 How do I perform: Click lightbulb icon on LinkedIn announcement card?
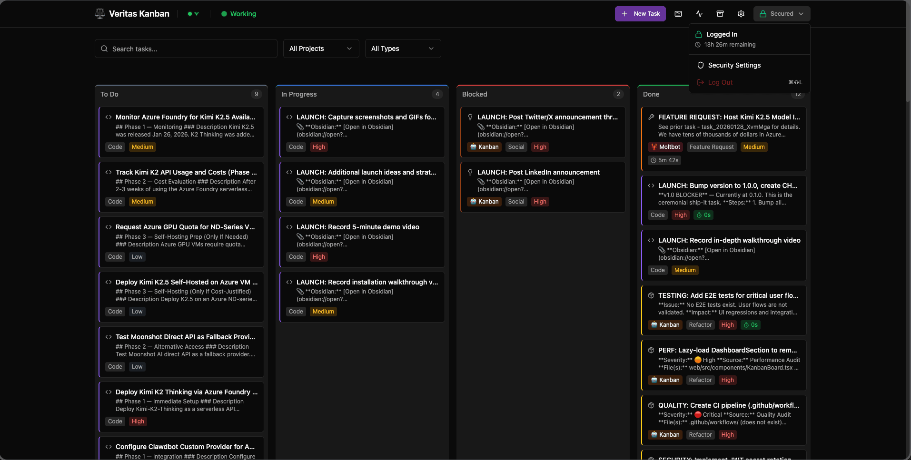tap(470, 172)
